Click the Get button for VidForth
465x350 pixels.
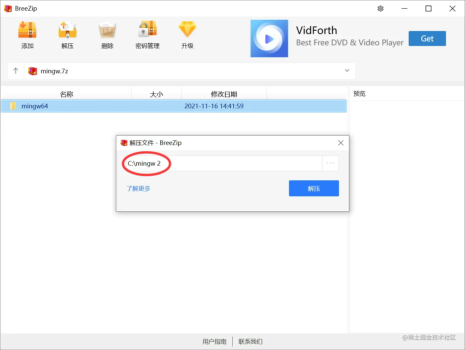427,38
